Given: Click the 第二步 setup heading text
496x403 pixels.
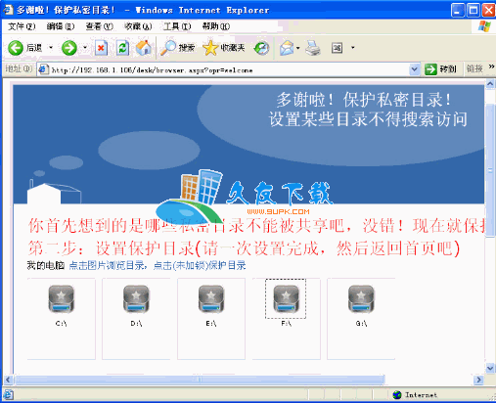Looking at the screenshot, I should coord(244,248).
